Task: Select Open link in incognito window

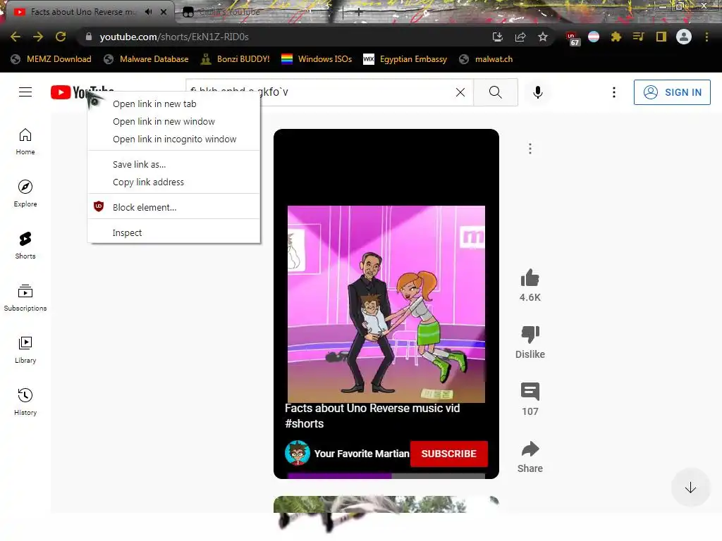Action: 173,139
